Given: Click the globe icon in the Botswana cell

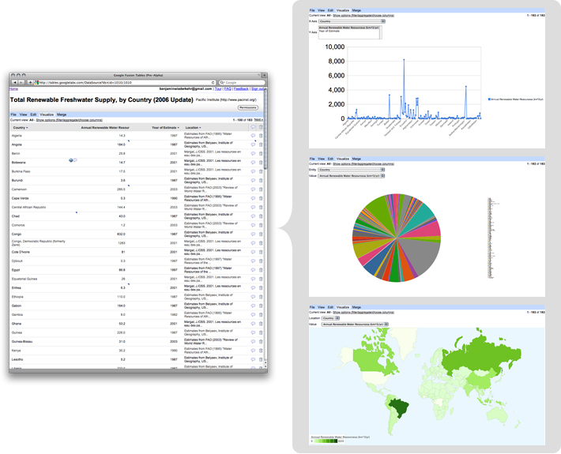Looking at the screenshot, I should (71, 160).
